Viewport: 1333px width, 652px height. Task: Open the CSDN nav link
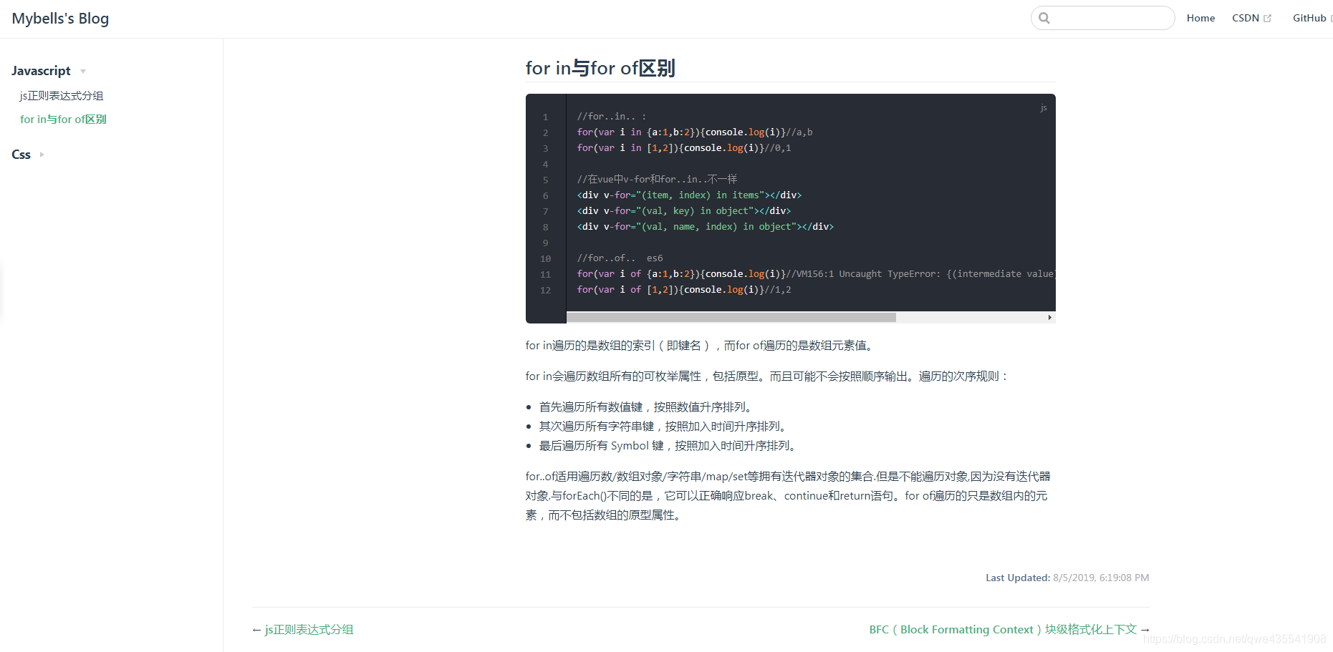click(1246, 18)
